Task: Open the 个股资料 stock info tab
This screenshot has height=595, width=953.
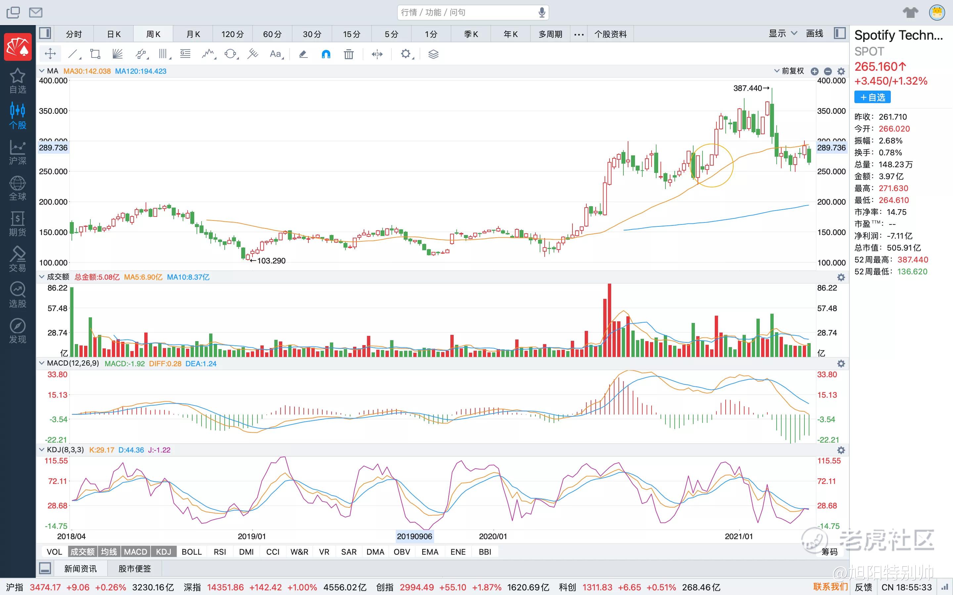Action: [x=611, y=34]
